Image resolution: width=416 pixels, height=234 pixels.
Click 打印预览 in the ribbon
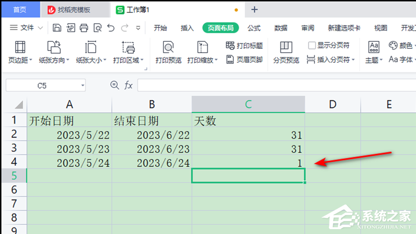point(168,52)
